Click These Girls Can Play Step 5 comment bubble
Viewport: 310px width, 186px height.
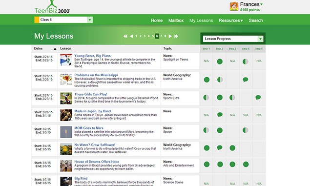(258, 98)
